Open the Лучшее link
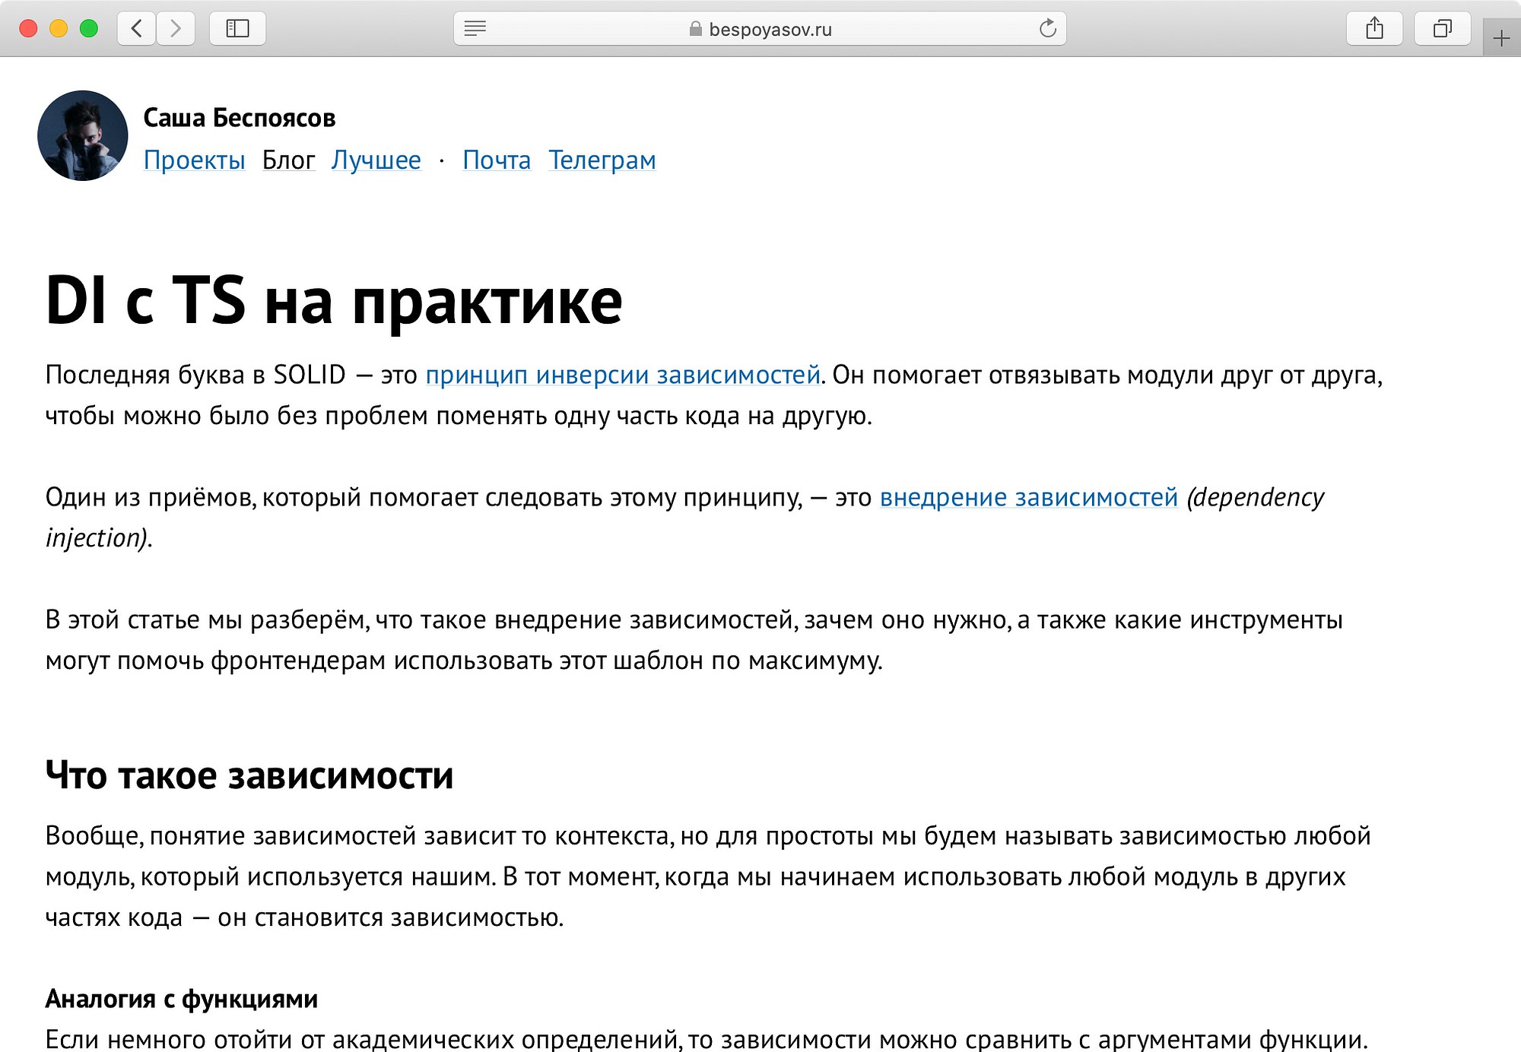Screen dimensions: 1521x1052 pyautogui.click(x=376, y=160)
